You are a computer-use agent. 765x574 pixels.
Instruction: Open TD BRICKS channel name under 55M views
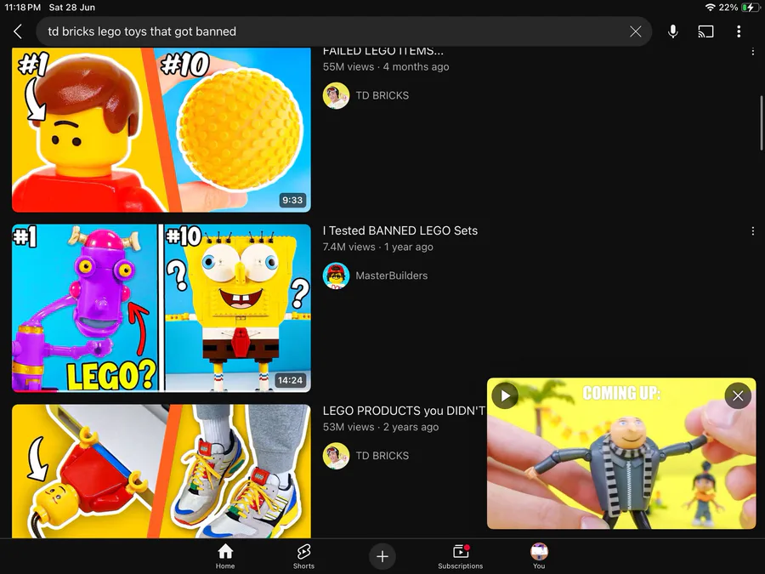point(382,95)
